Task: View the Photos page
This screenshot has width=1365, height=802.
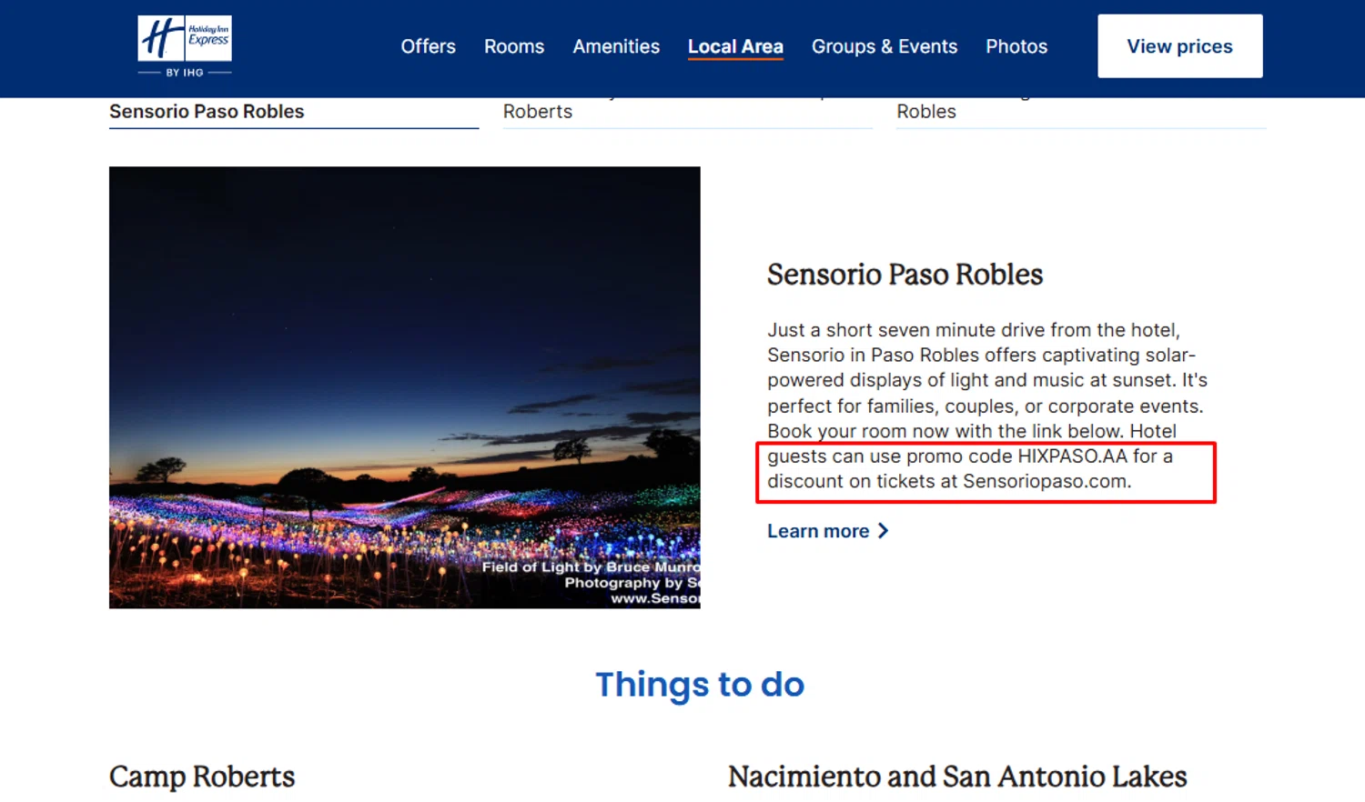Action: (1016, 46)
